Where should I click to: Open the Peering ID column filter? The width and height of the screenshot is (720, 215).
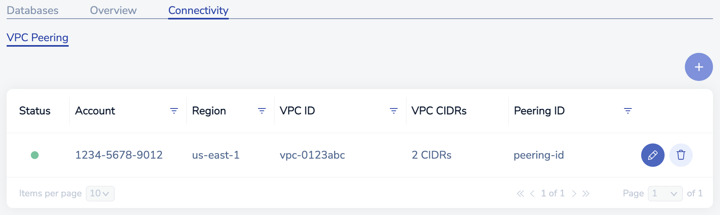[628, 111]
